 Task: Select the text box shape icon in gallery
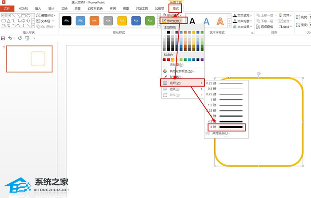[x=4, y=16]
